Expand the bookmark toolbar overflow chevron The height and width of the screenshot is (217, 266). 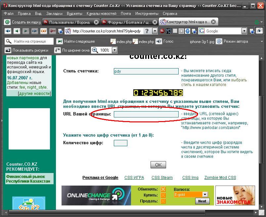tap(262, 41)
